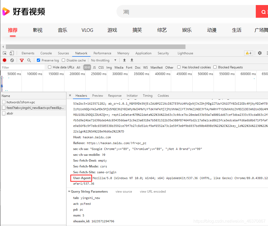Filter requests by Media type
This screenshot has width=268, height=226.
pyautogui.click(x=119, y=67)
